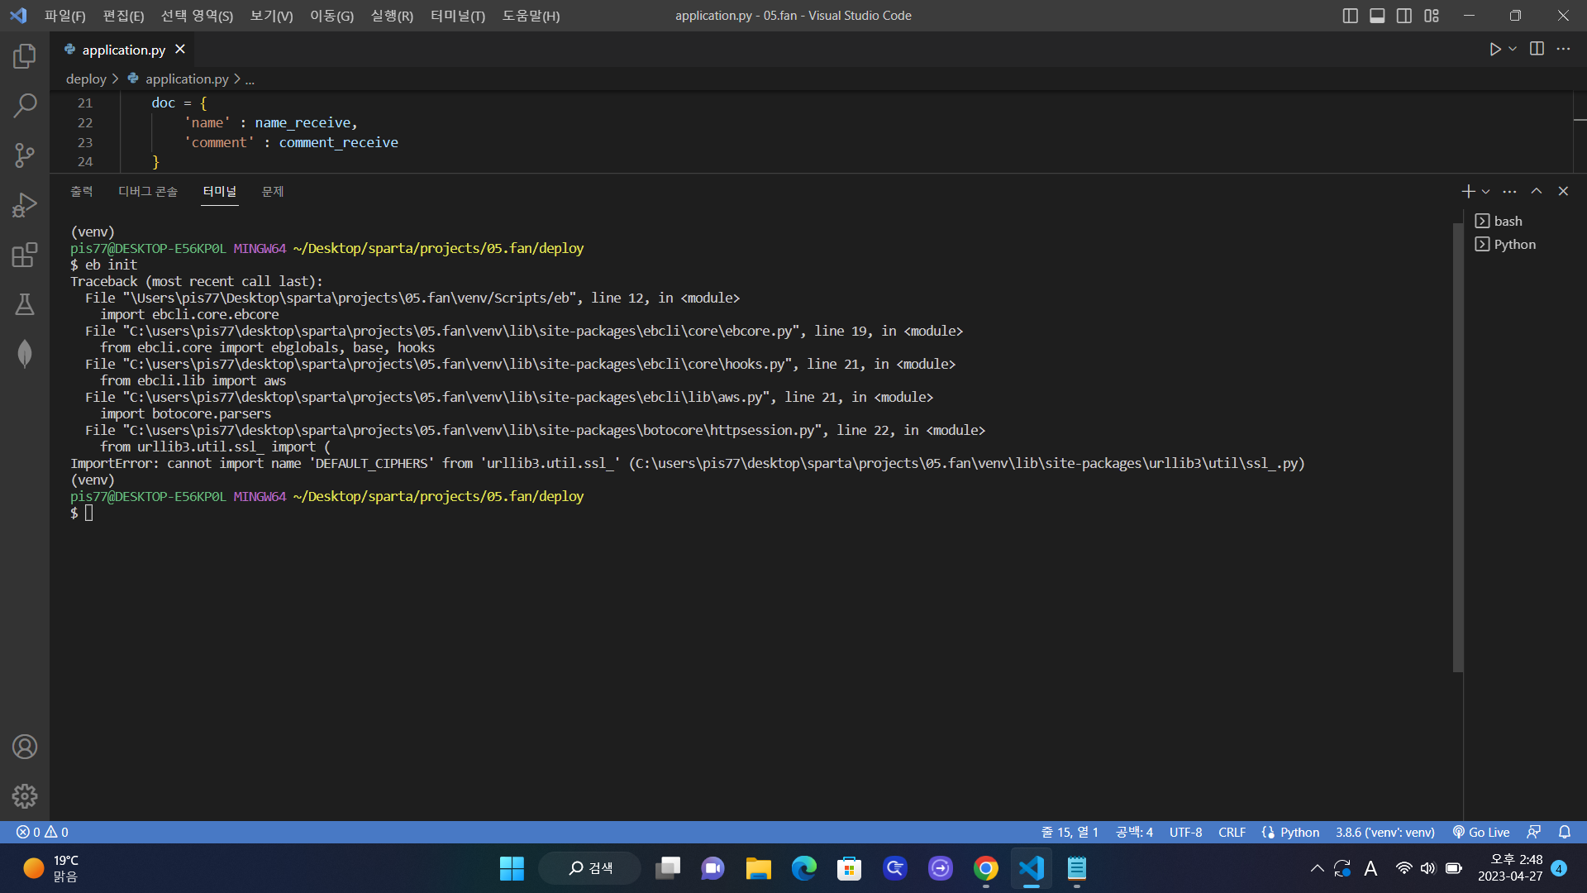1587x893 pixels.
Task: Open the 이동(G) menu
Action: [x=331, y=16]
